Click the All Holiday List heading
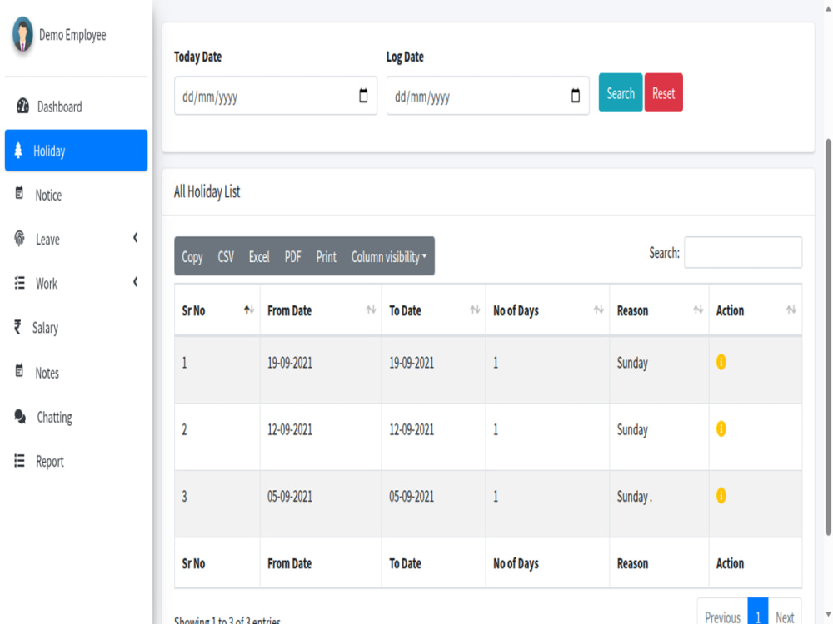 coord(207,191)
